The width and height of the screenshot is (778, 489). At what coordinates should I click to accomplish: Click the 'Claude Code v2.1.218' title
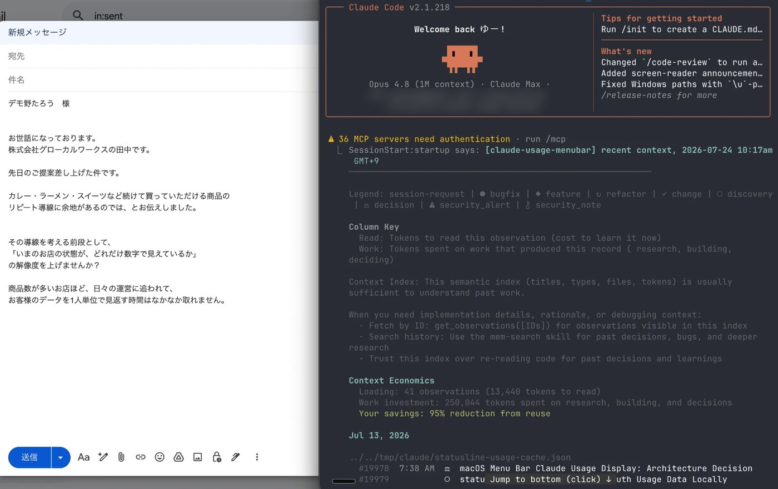coord(399,7)
